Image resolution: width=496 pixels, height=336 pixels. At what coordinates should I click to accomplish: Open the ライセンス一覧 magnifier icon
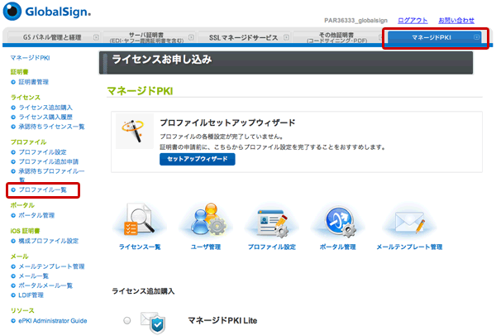[x=140, y=220]
